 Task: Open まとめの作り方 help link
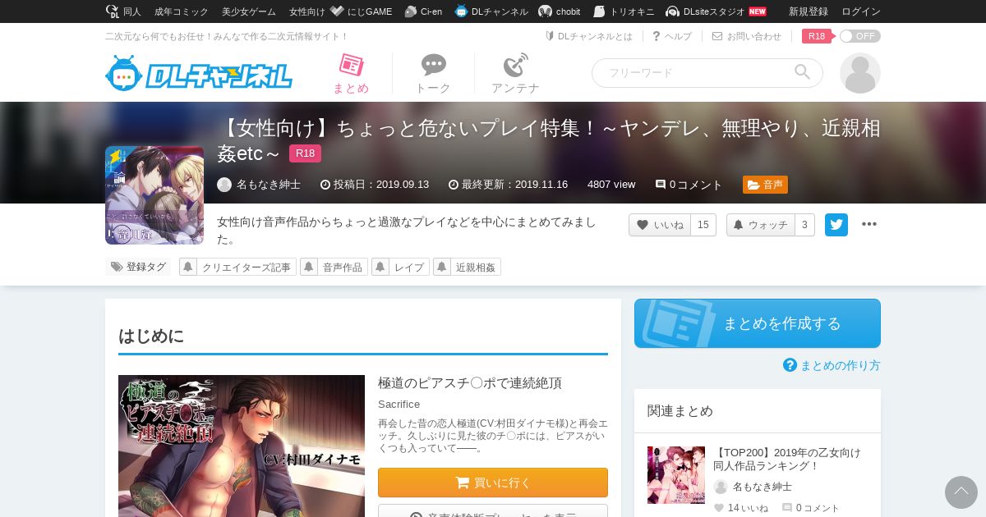(x=832, y=365)
